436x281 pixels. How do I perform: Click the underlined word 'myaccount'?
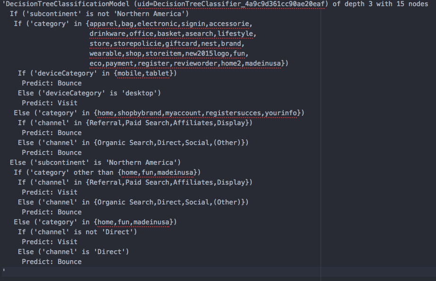183,113
